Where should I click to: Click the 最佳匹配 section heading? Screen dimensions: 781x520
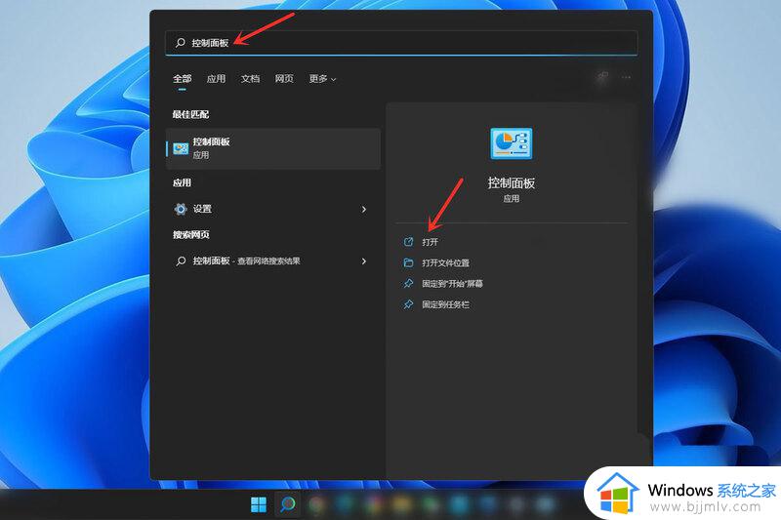coord(190,114)
